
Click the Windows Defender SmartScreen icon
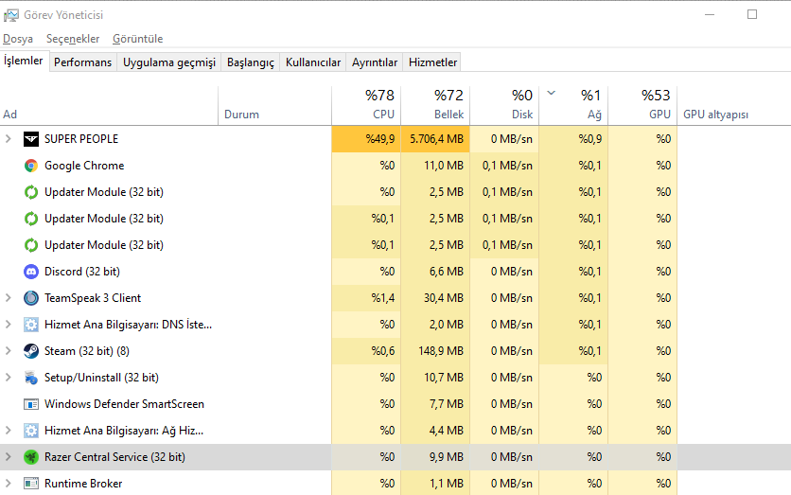point(31,404)
